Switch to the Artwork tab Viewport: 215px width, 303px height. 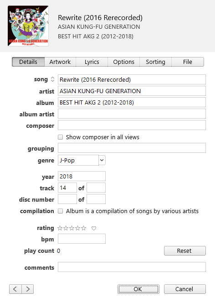click(x=60, y=62)
